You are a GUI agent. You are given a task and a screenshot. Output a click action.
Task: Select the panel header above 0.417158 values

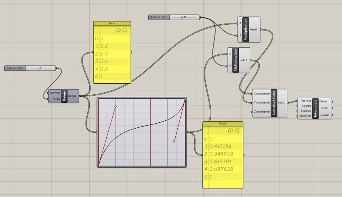(223, 123)
